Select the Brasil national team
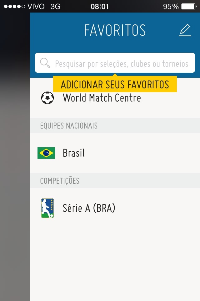Screen dimensions: 200x301 [x=74, y=153]
